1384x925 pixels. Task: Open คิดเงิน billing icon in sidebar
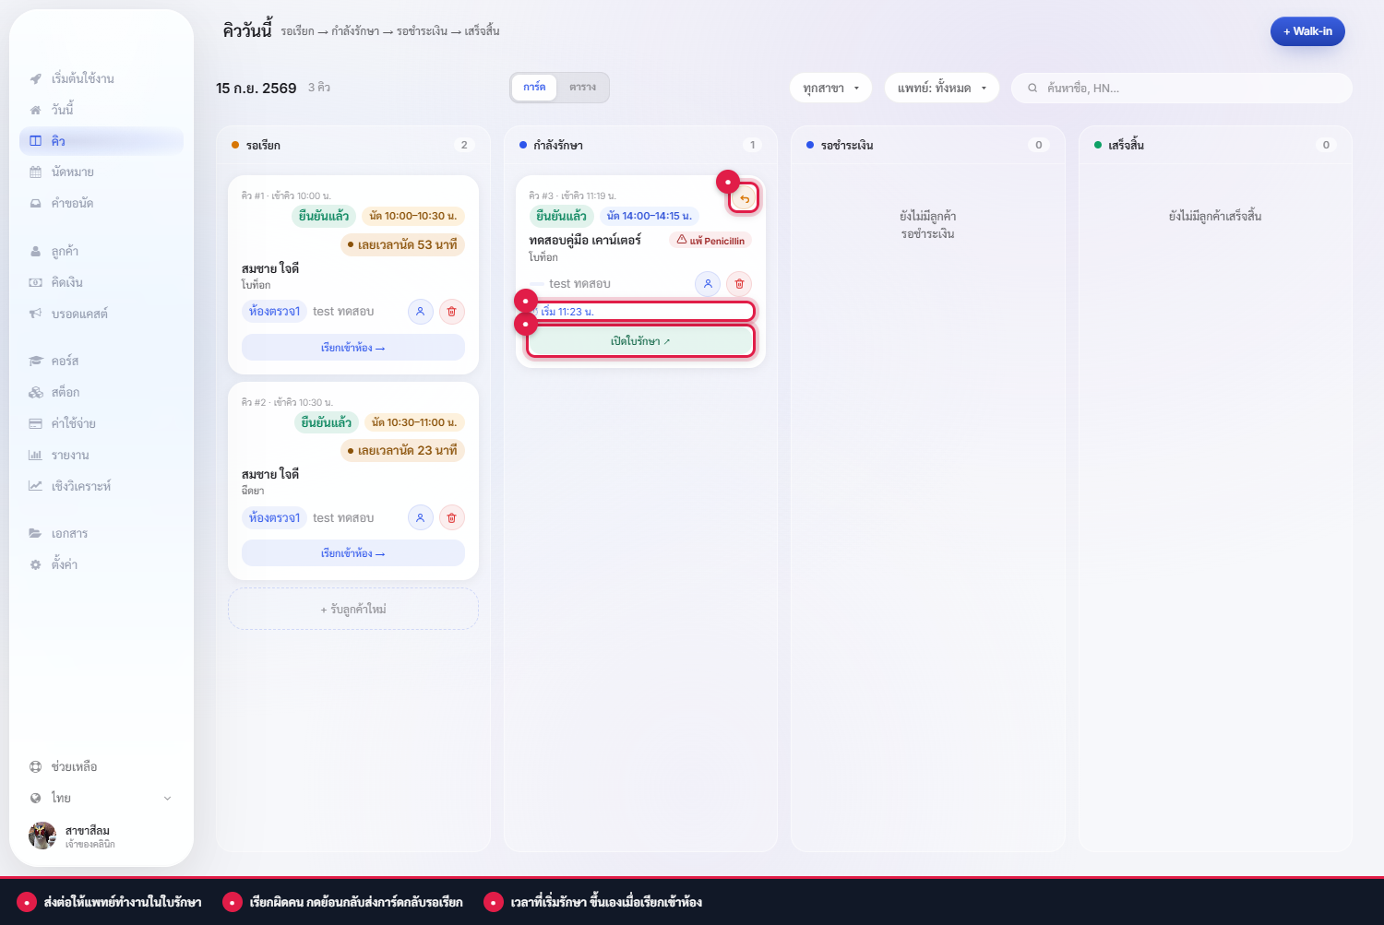pos(35,282)
